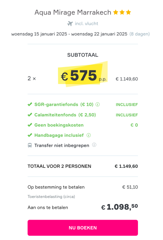Click info icon after Transfer niet inbegrepen

click(94, 145)
